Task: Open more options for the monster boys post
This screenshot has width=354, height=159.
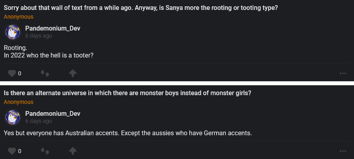Action: 342,151
